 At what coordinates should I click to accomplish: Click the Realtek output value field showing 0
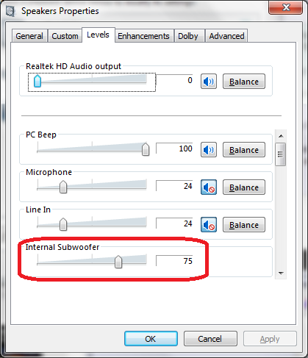174,80
